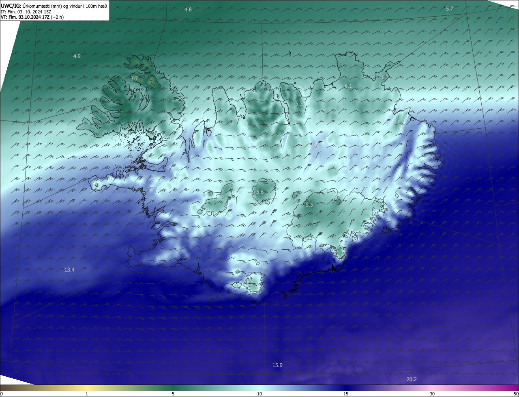Image resolution: width=519 pixels, height=397 pixels.
Task: Click the 0 label on the color scale
Action: click(x=1, y=394)
